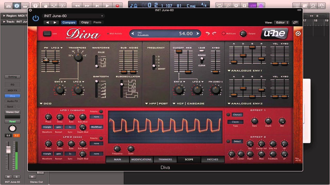330x185 pixels.
Task: Enable Effect 2 Delay2 power button
Action: pos(228,141)
